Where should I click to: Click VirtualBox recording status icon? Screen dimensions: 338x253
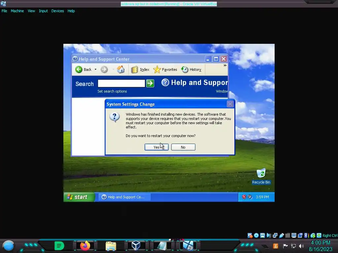pyautogui.click(x=300, y=235)
